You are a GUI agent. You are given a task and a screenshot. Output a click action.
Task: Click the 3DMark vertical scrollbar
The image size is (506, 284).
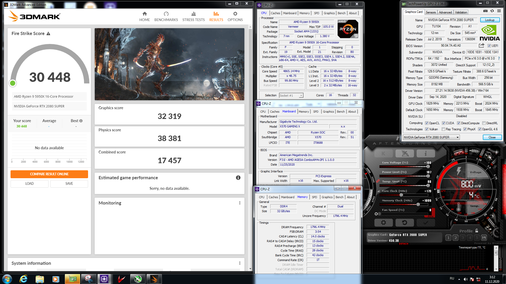[250, 101]
